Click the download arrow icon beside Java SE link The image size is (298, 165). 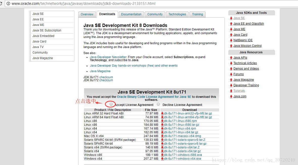click(x=231, y=18)
